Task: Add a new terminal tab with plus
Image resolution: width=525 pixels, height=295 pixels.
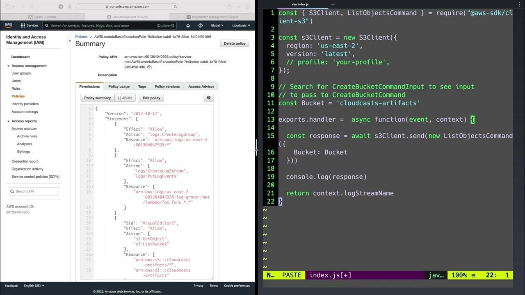Action: click(x=333, y=4)
